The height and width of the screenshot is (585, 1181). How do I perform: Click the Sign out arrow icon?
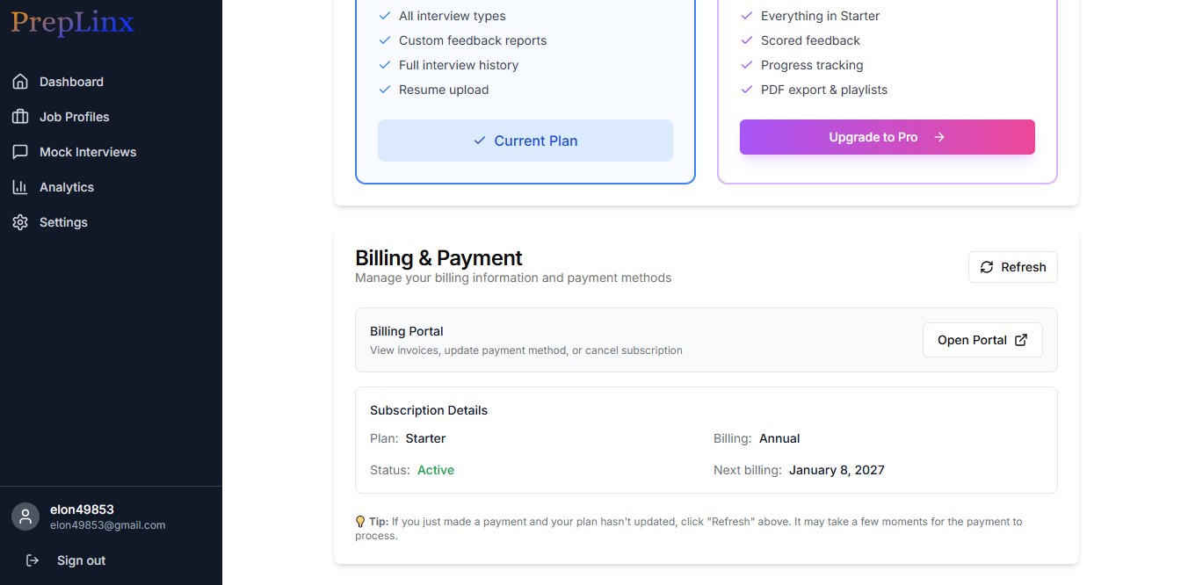(x=33, y=560)
